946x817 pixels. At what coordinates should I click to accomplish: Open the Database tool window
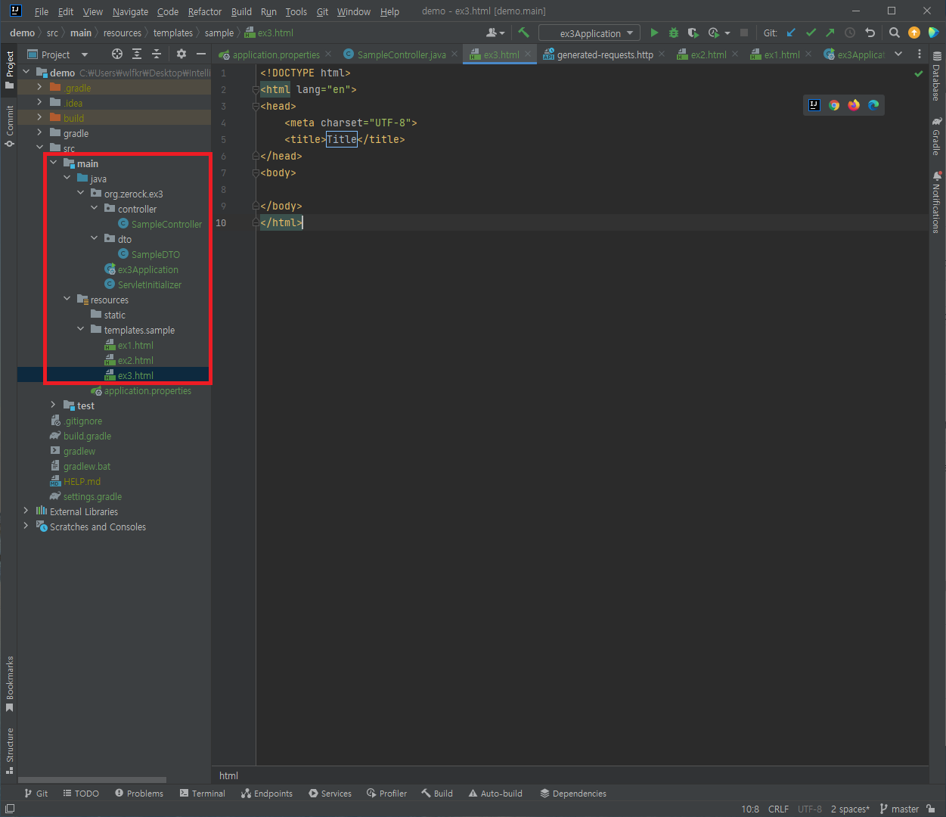[937, 76]
